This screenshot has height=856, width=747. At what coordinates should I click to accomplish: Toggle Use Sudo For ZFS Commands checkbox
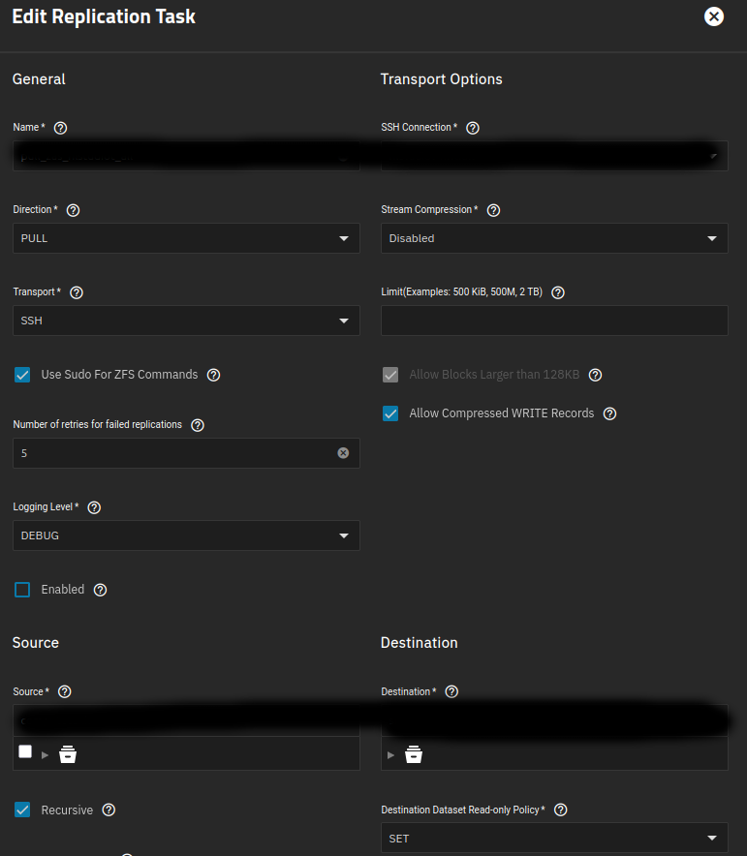22,375
